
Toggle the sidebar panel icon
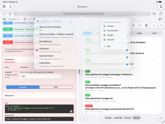[x=4, y=19]
